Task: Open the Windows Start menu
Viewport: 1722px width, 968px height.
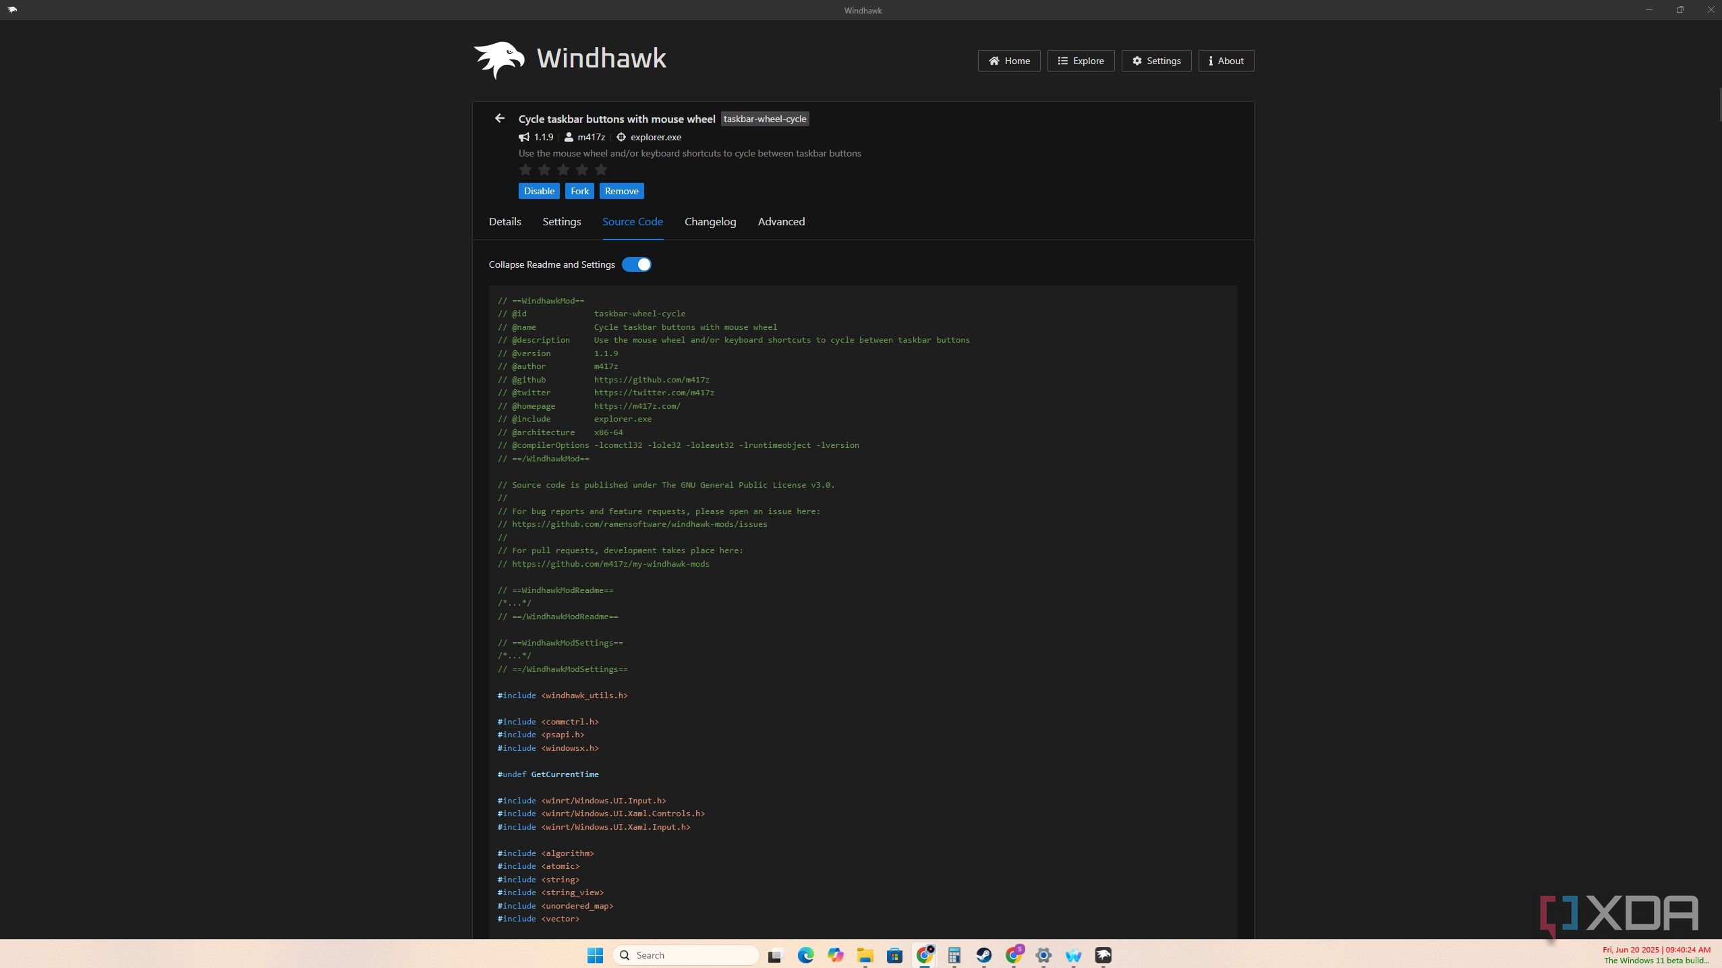Action: pyautogui.click(x=595, y=955)
